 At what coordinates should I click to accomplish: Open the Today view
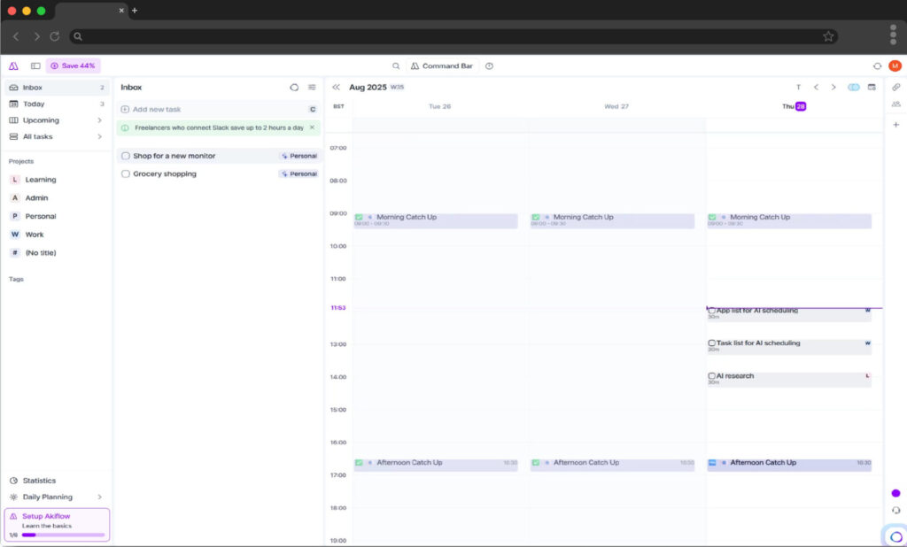[56, 104]
